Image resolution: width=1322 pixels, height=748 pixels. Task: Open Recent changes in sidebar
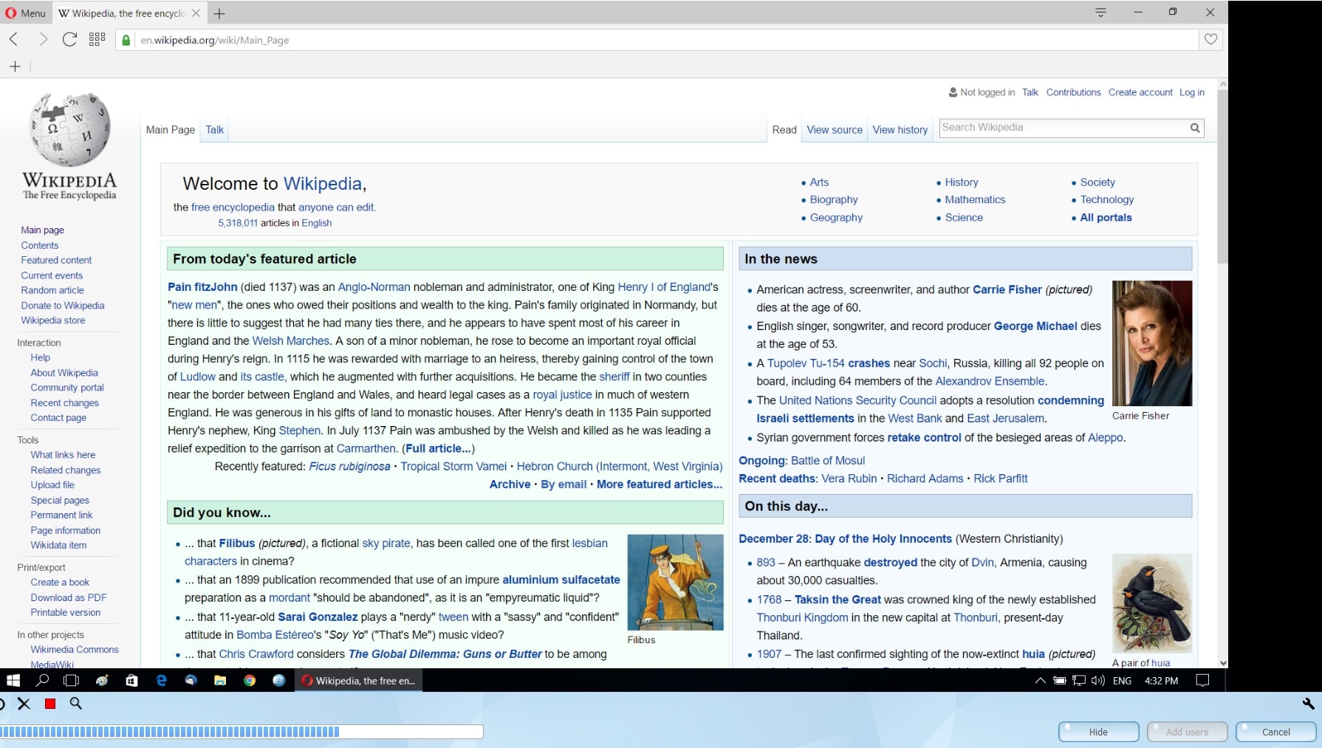click(64, 403)
